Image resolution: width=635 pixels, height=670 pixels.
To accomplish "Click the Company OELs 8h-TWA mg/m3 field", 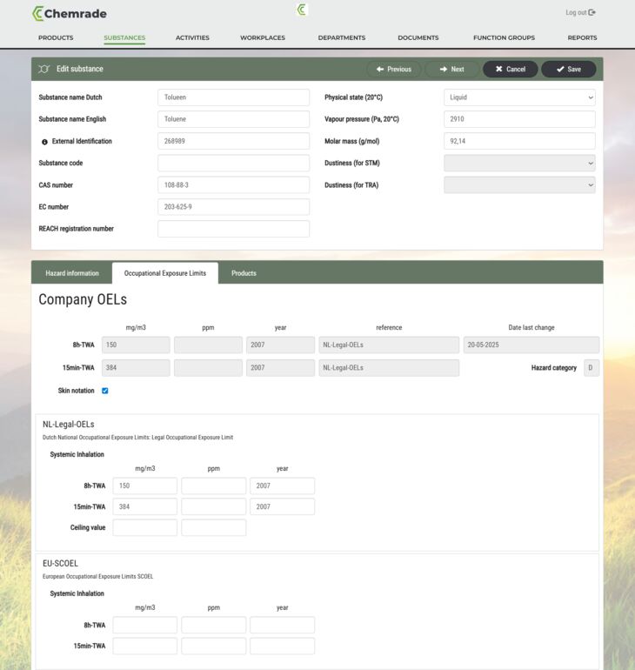I will click(136, 345).
